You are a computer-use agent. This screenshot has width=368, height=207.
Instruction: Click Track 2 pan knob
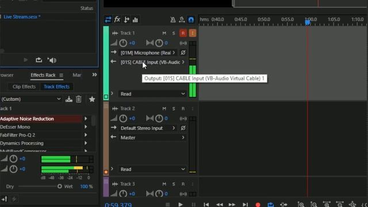[x=159, y=118]
